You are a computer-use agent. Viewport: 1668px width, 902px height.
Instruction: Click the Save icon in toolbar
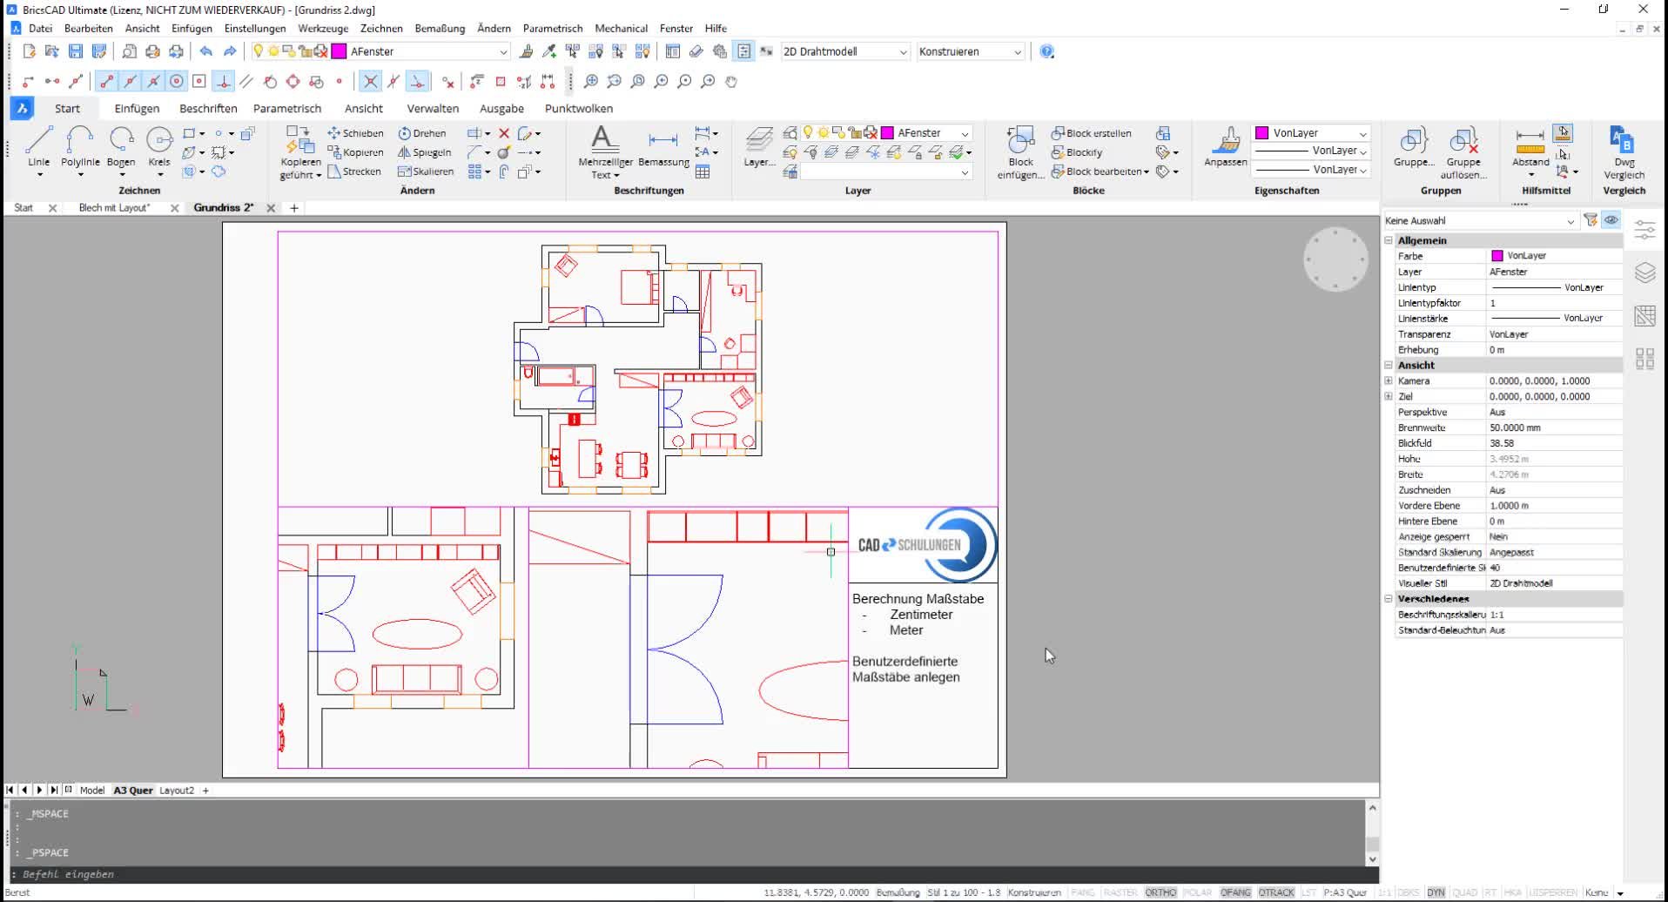tap(76, 51)
